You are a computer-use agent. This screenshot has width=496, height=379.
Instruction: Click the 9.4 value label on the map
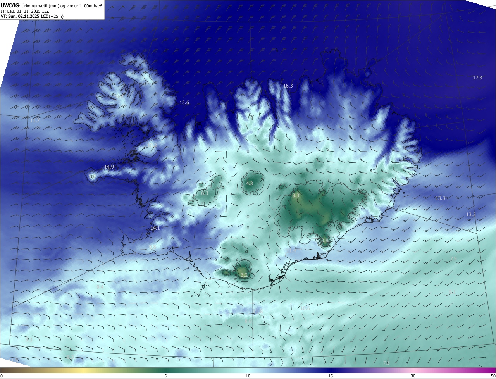(x=100, y=287)
